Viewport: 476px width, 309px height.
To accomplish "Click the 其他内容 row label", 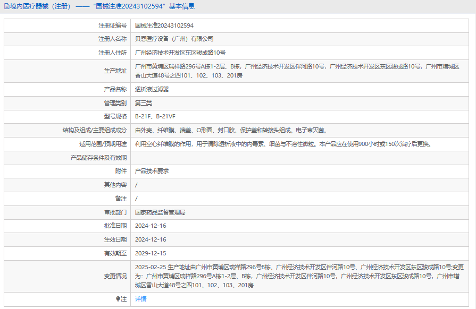I will tap(115, 185).
